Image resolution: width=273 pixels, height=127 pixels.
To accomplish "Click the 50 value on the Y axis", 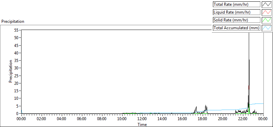I will tap(17, 38).
